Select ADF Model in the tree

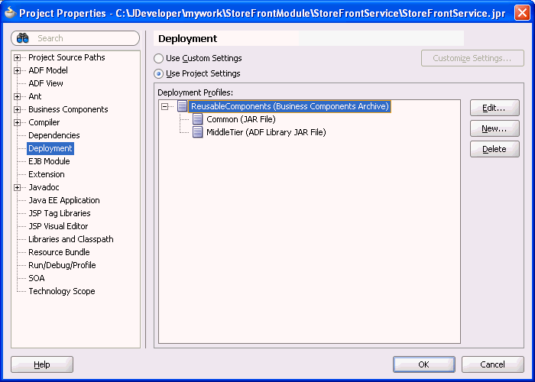pos(48,70)
